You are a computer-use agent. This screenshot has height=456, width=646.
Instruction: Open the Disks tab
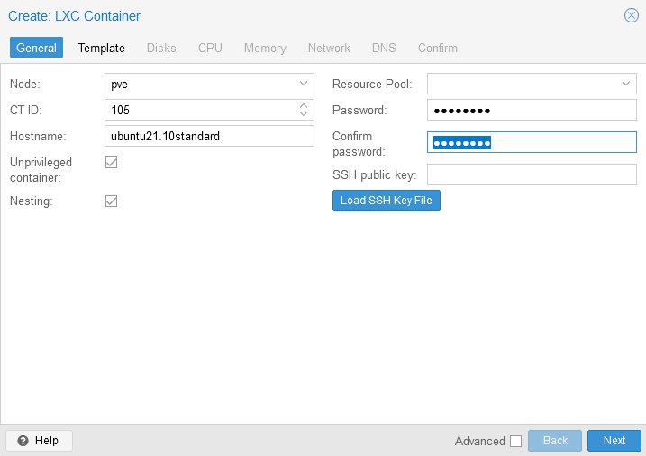click(161, 48)
